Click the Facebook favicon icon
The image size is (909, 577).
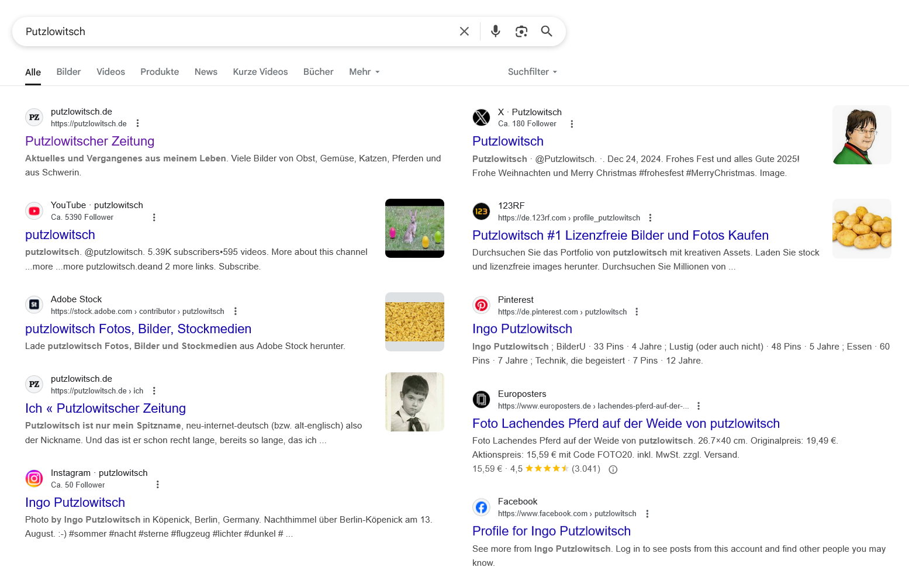tap(481, 507)
